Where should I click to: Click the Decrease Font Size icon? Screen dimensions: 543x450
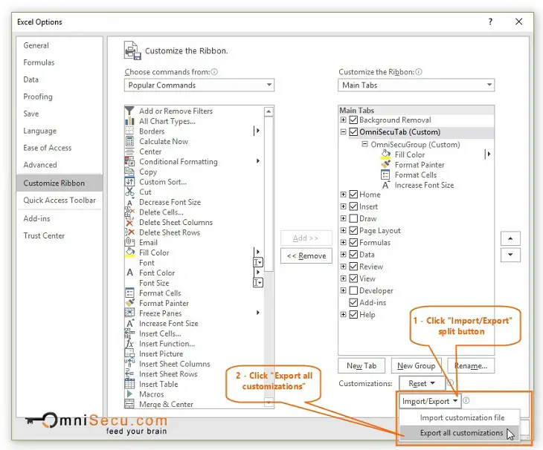click(x=129, y=202)
